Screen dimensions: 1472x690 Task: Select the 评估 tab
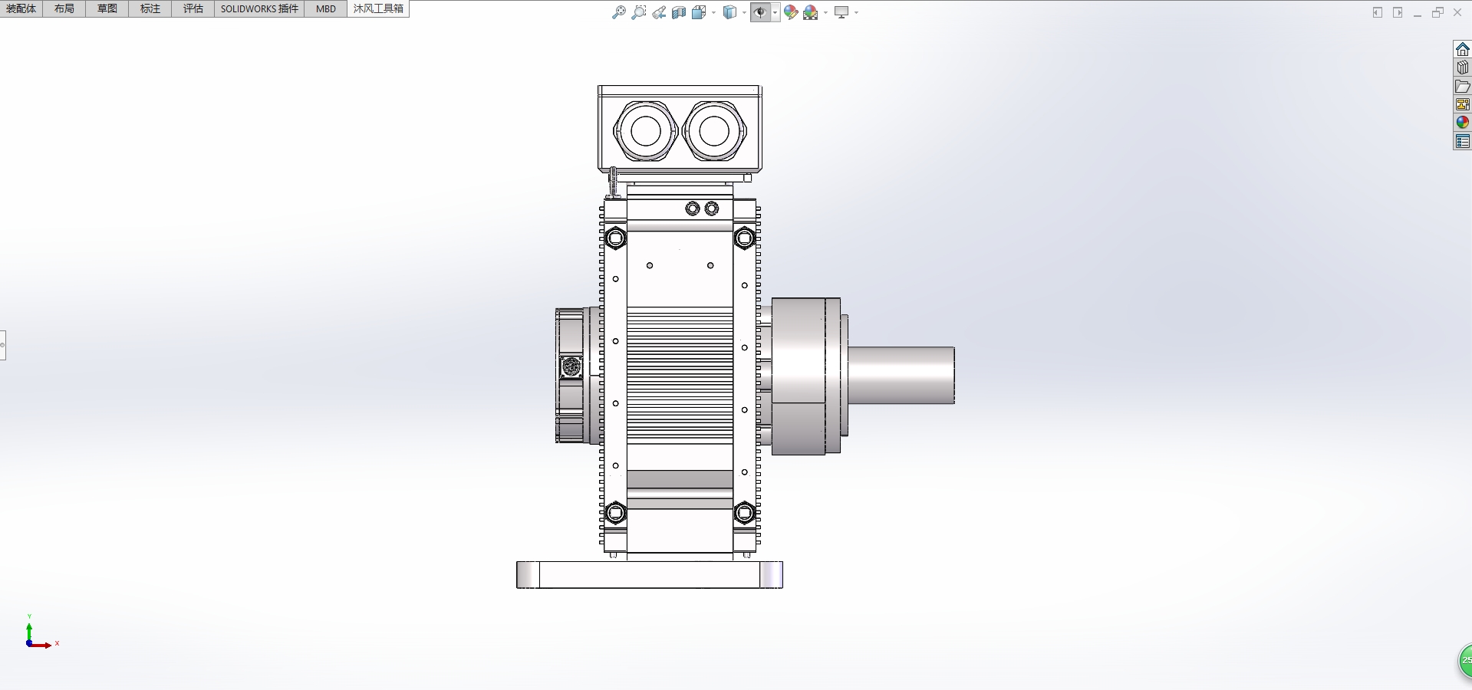pos(193,8)
